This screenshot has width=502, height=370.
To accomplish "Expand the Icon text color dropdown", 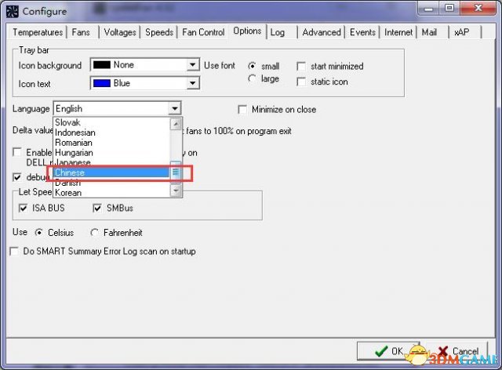I will pyautogui.click(x=192, y=84).
